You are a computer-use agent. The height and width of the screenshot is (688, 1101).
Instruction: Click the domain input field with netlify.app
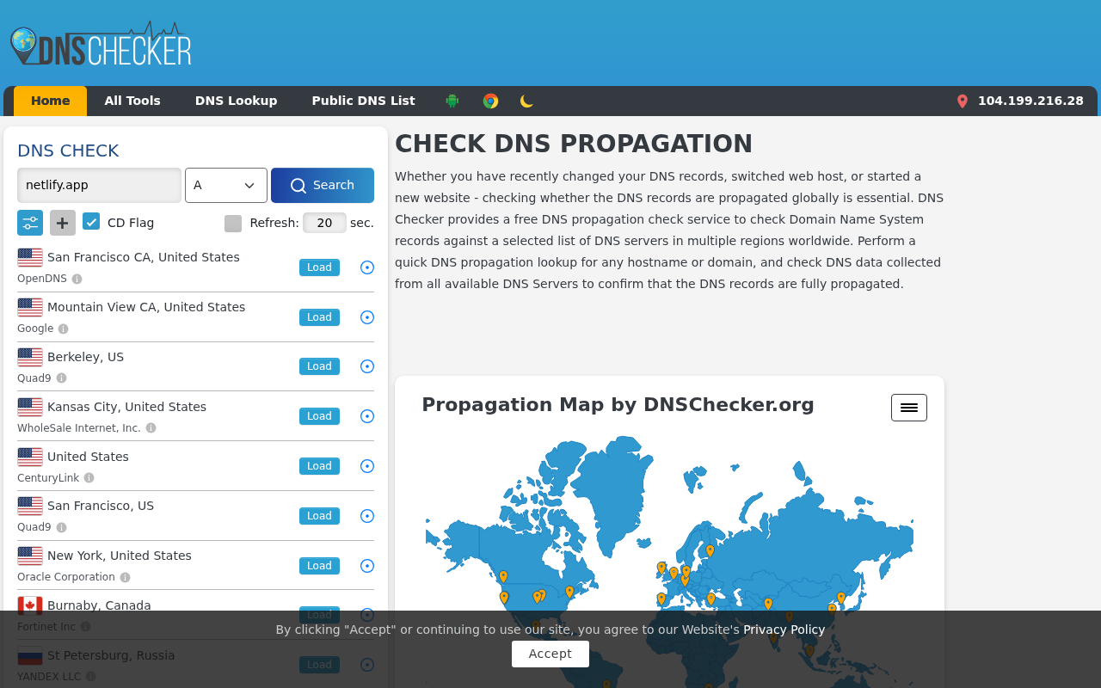click(99, 185)
